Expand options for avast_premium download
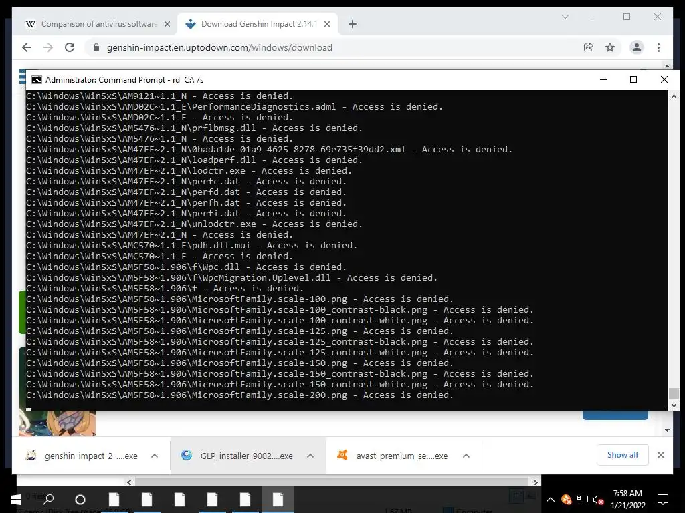The image size is (685, 513). pos(466,456)
